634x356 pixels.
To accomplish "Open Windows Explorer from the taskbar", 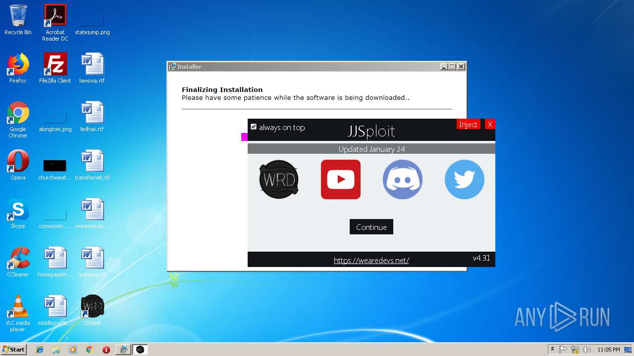I will [56, 350].
